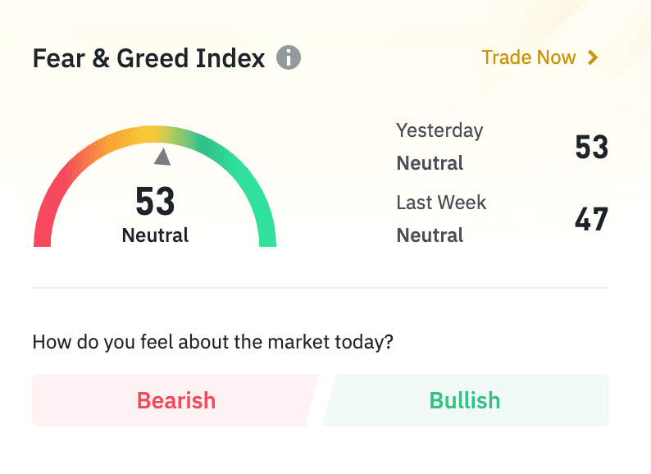651x474 pixels.
Task: Open the Trade Now link
Action: pos(529,57)
